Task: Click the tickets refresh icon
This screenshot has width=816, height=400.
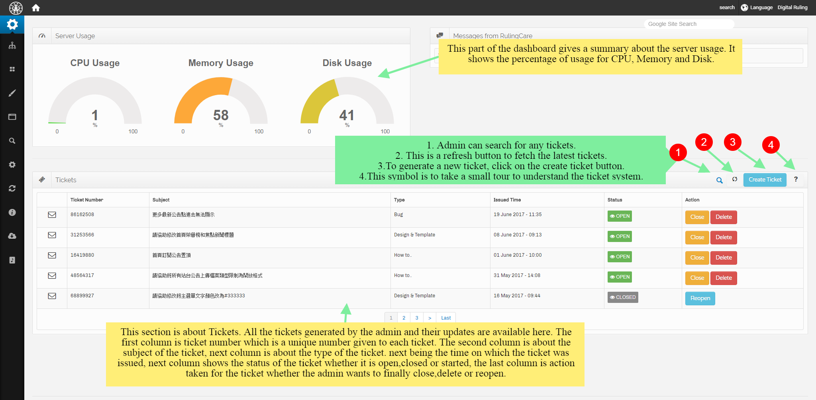Action: pyautogui.click(x=734, y=180)
